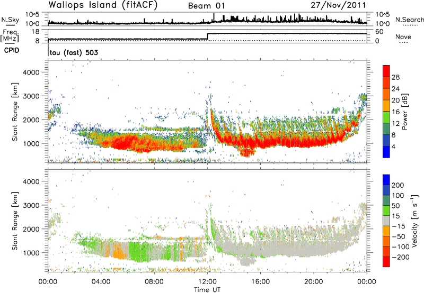The height and width of the screenshot is (293, 424).
Task: Pick the dark blue velocity segment above 200
Action: (386, 180)
